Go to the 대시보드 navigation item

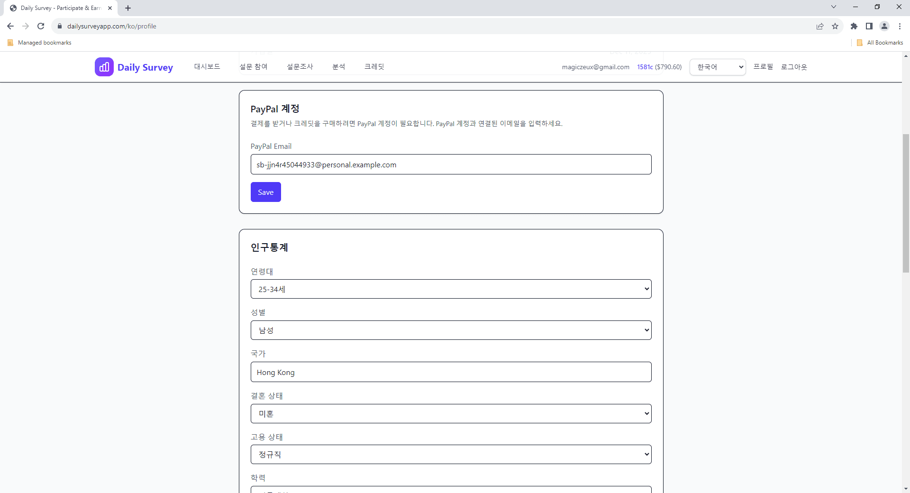[x=207, y=66]
